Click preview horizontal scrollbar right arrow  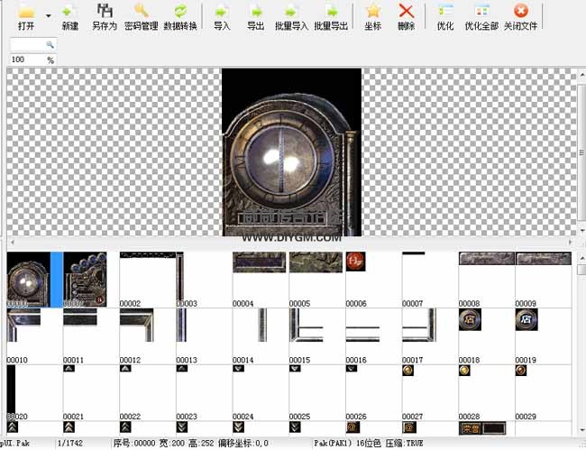point(571,243)
